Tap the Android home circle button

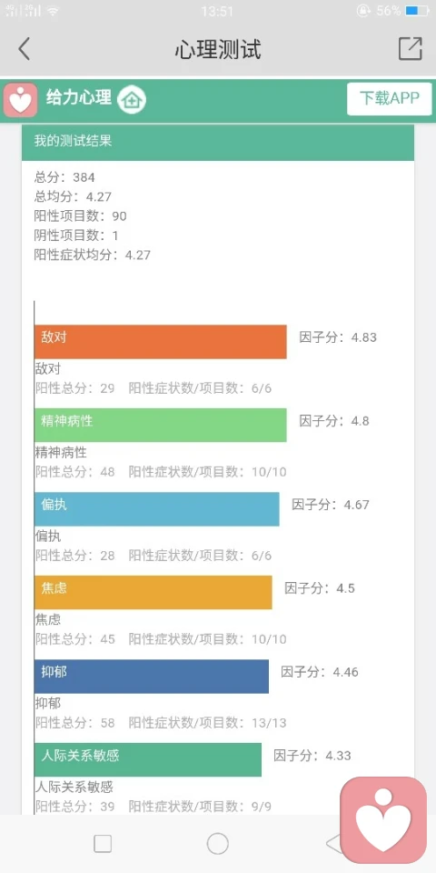pyautogui.click(x=217, y=844)
